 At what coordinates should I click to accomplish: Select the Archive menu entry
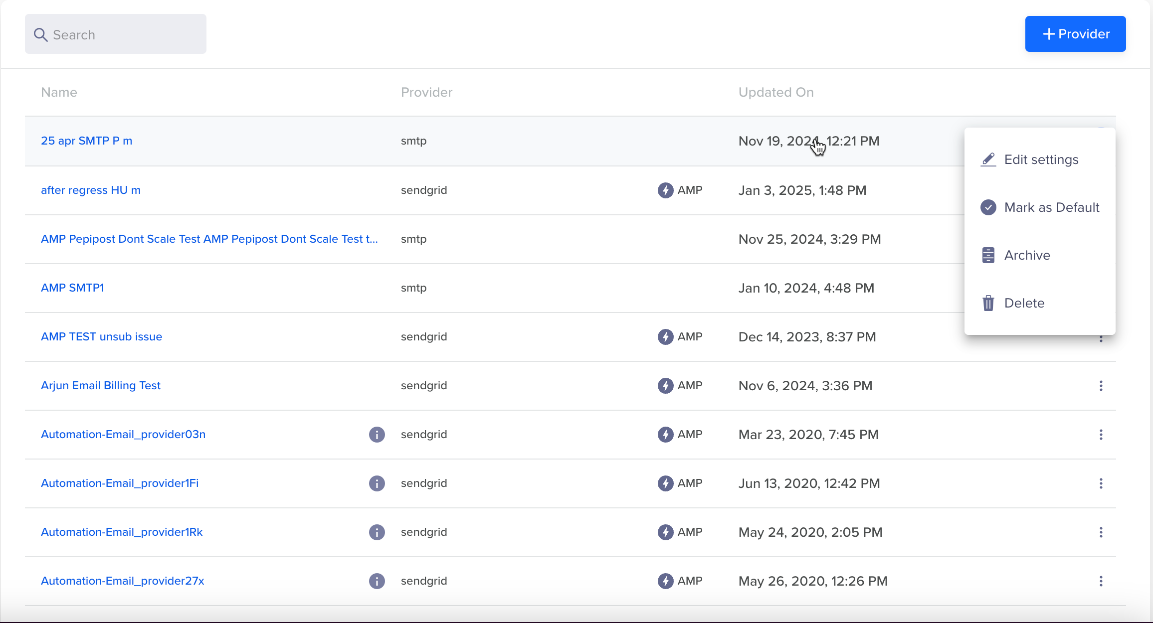(1040, 255)
